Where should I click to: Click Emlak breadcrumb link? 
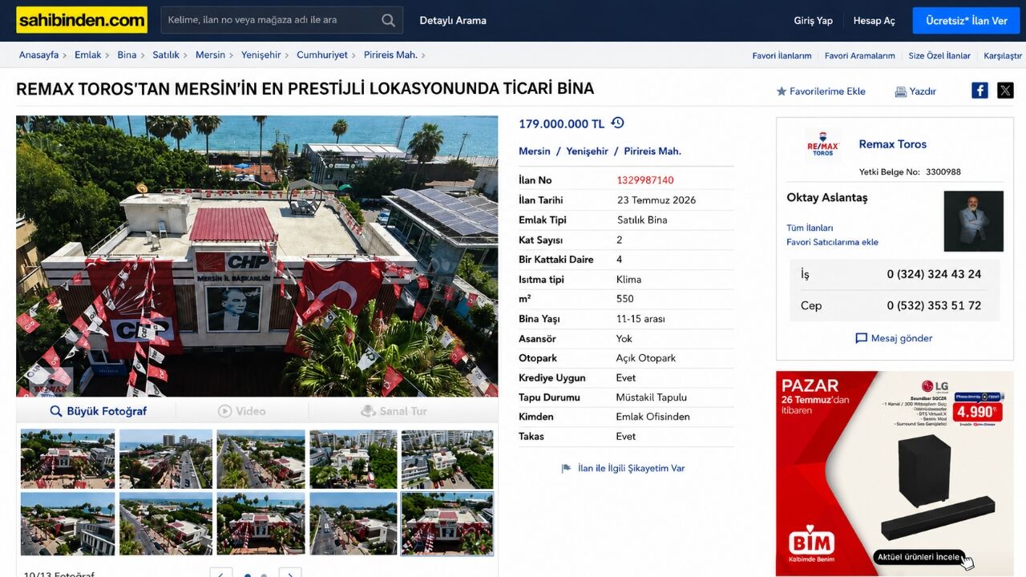tap(88, 55)
